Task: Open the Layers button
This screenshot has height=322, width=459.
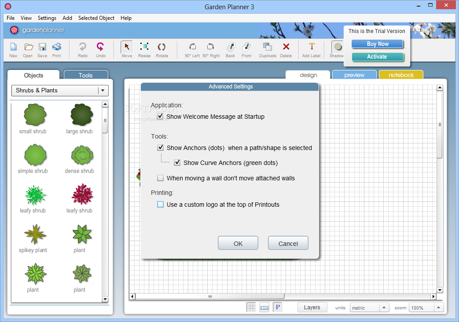Action: tap(312, 307)
